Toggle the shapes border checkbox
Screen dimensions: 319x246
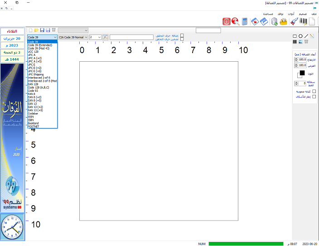click(x=314, y=97)
